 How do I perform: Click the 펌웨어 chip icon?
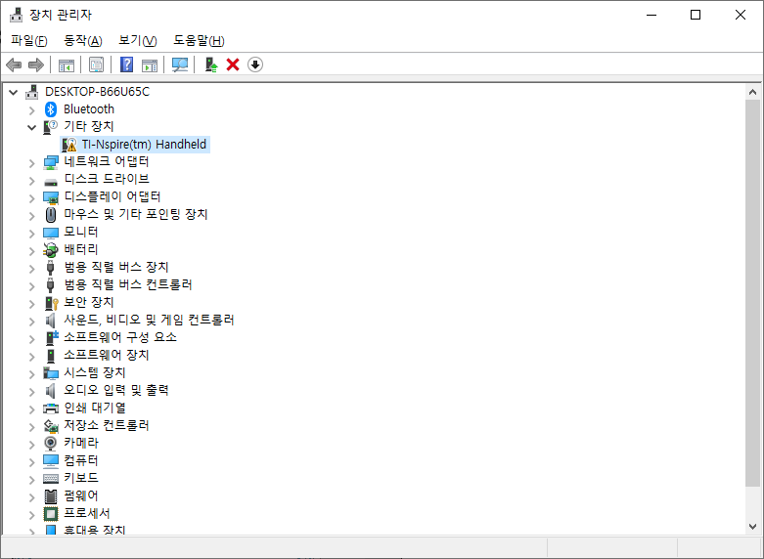51,496
